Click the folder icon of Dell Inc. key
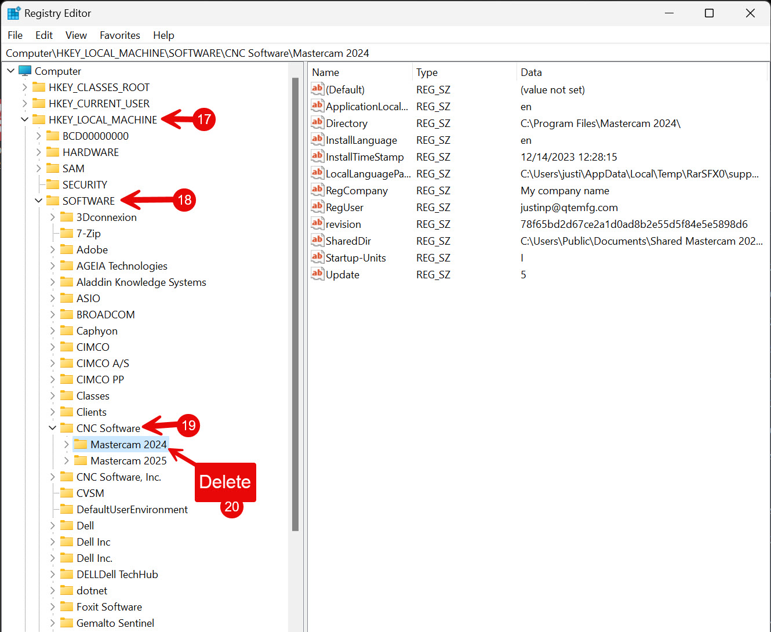This screenshot has height=632, width=771. pyautogui.click(x=67, y=558)
